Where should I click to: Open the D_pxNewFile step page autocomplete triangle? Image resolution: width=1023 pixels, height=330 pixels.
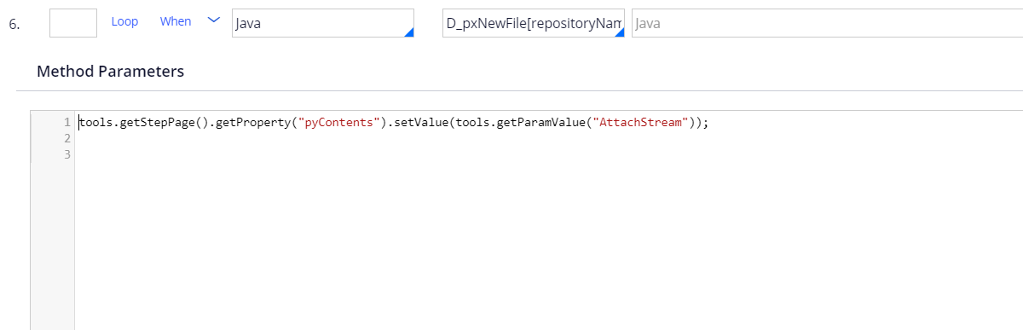coord(619,32)
